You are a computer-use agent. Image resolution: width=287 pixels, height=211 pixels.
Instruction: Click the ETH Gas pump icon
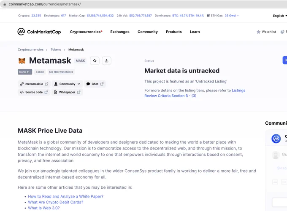pyautogui.click(x=208, y=16)
